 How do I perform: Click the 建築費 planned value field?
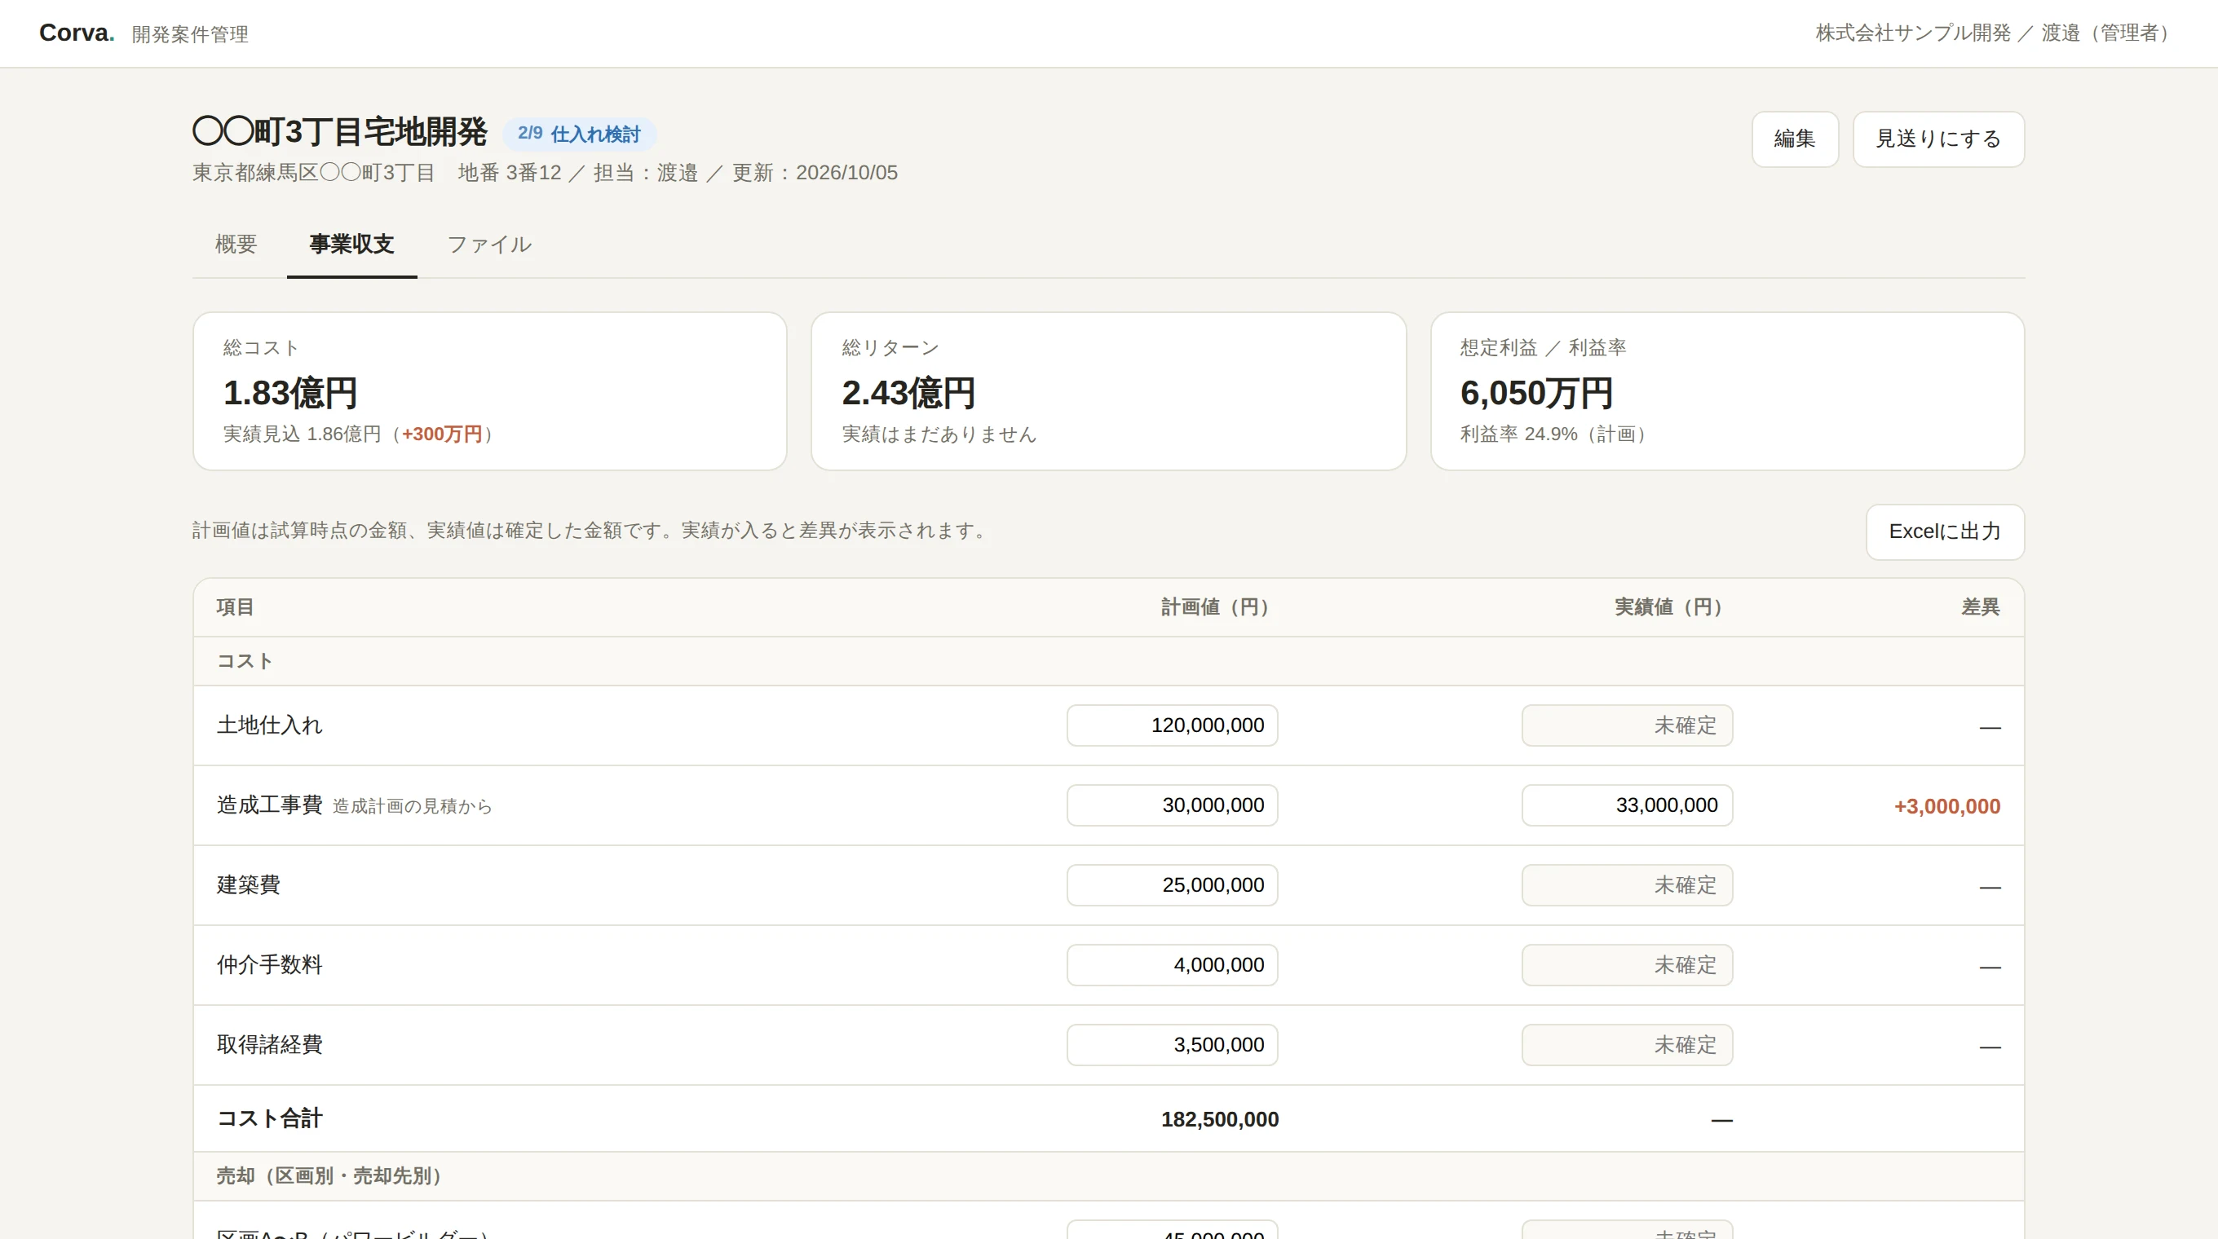(x=1172, y=885)
